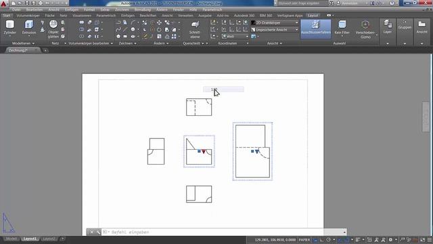Switch to the Autodesk 360 ribbon tab
Image resolution: width=433 pixels, height=244 pixels.
coord(244,16)
